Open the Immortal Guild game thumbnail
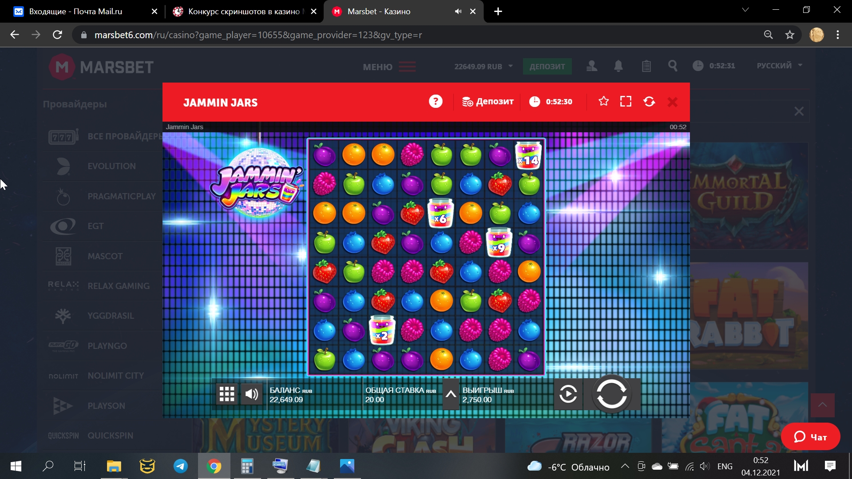 point(749,196)
